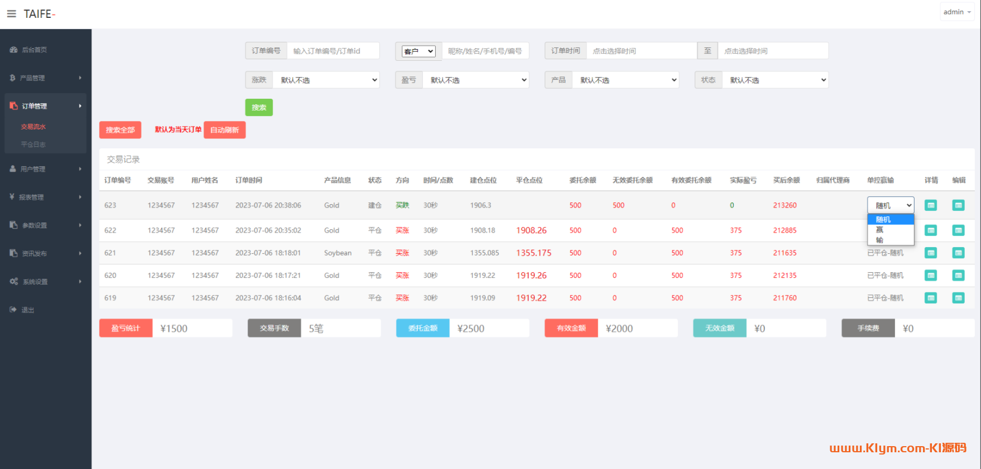Click the bitcoin icon beside 产品管理
The width and height of the screenshot is (981, 469).
pos(12,78)
